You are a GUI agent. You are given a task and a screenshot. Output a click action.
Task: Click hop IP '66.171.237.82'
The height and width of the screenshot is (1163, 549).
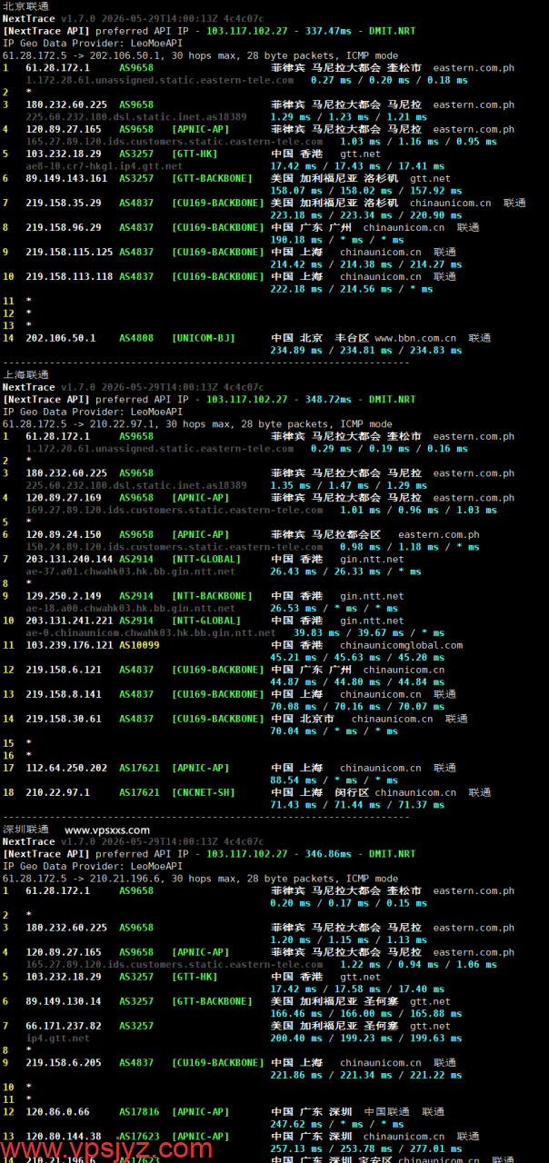tap(64, 1026)
